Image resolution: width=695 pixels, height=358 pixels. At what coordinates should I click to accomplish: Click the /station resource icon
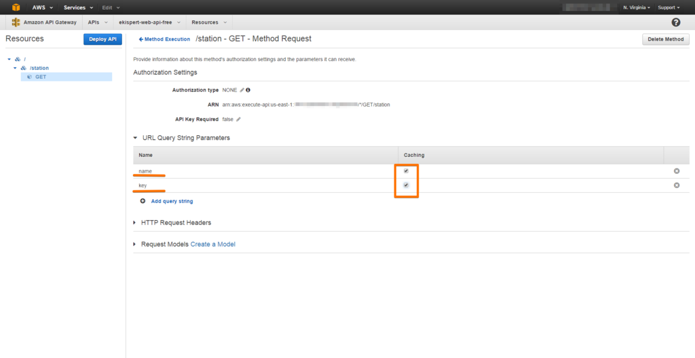pos(24,68)
